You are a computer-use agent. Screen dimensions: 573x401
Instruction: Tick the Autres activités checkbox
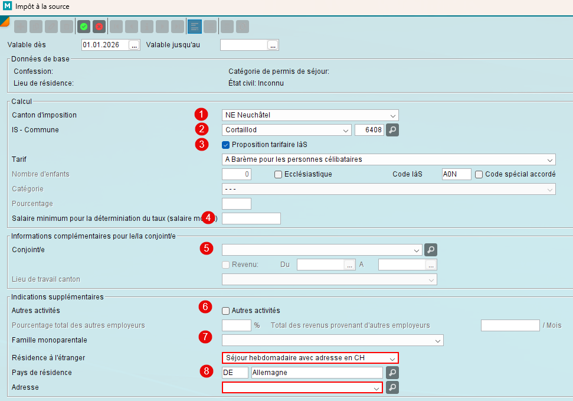click(225, 311)
